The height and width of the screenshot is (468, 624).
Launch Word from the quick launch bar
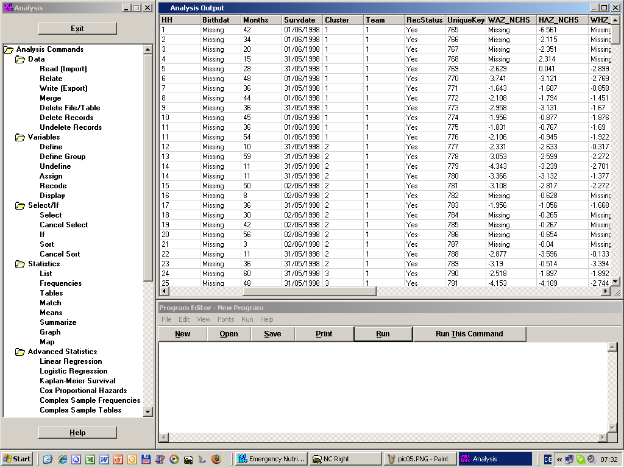click(104, 459)
